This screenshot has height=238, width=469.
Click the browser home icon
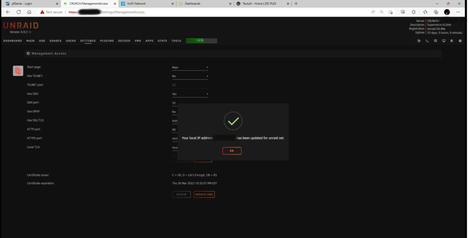[29, 12]
